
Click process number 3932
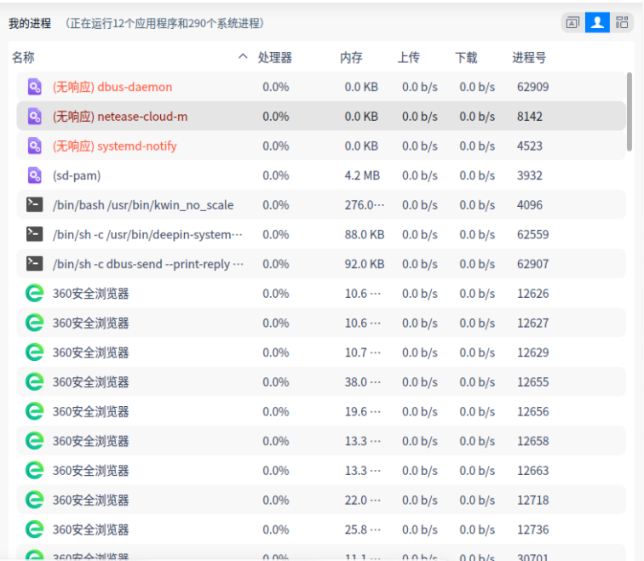(x=529, y=175)
